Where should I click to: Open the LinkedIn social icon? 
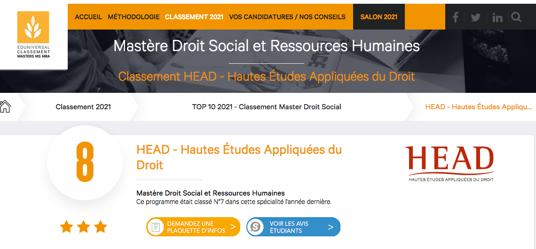497,17
